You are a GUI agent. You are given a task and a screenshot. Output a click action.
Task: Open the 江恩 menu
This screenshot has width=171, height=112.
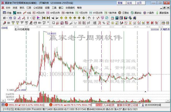[29, 8]
